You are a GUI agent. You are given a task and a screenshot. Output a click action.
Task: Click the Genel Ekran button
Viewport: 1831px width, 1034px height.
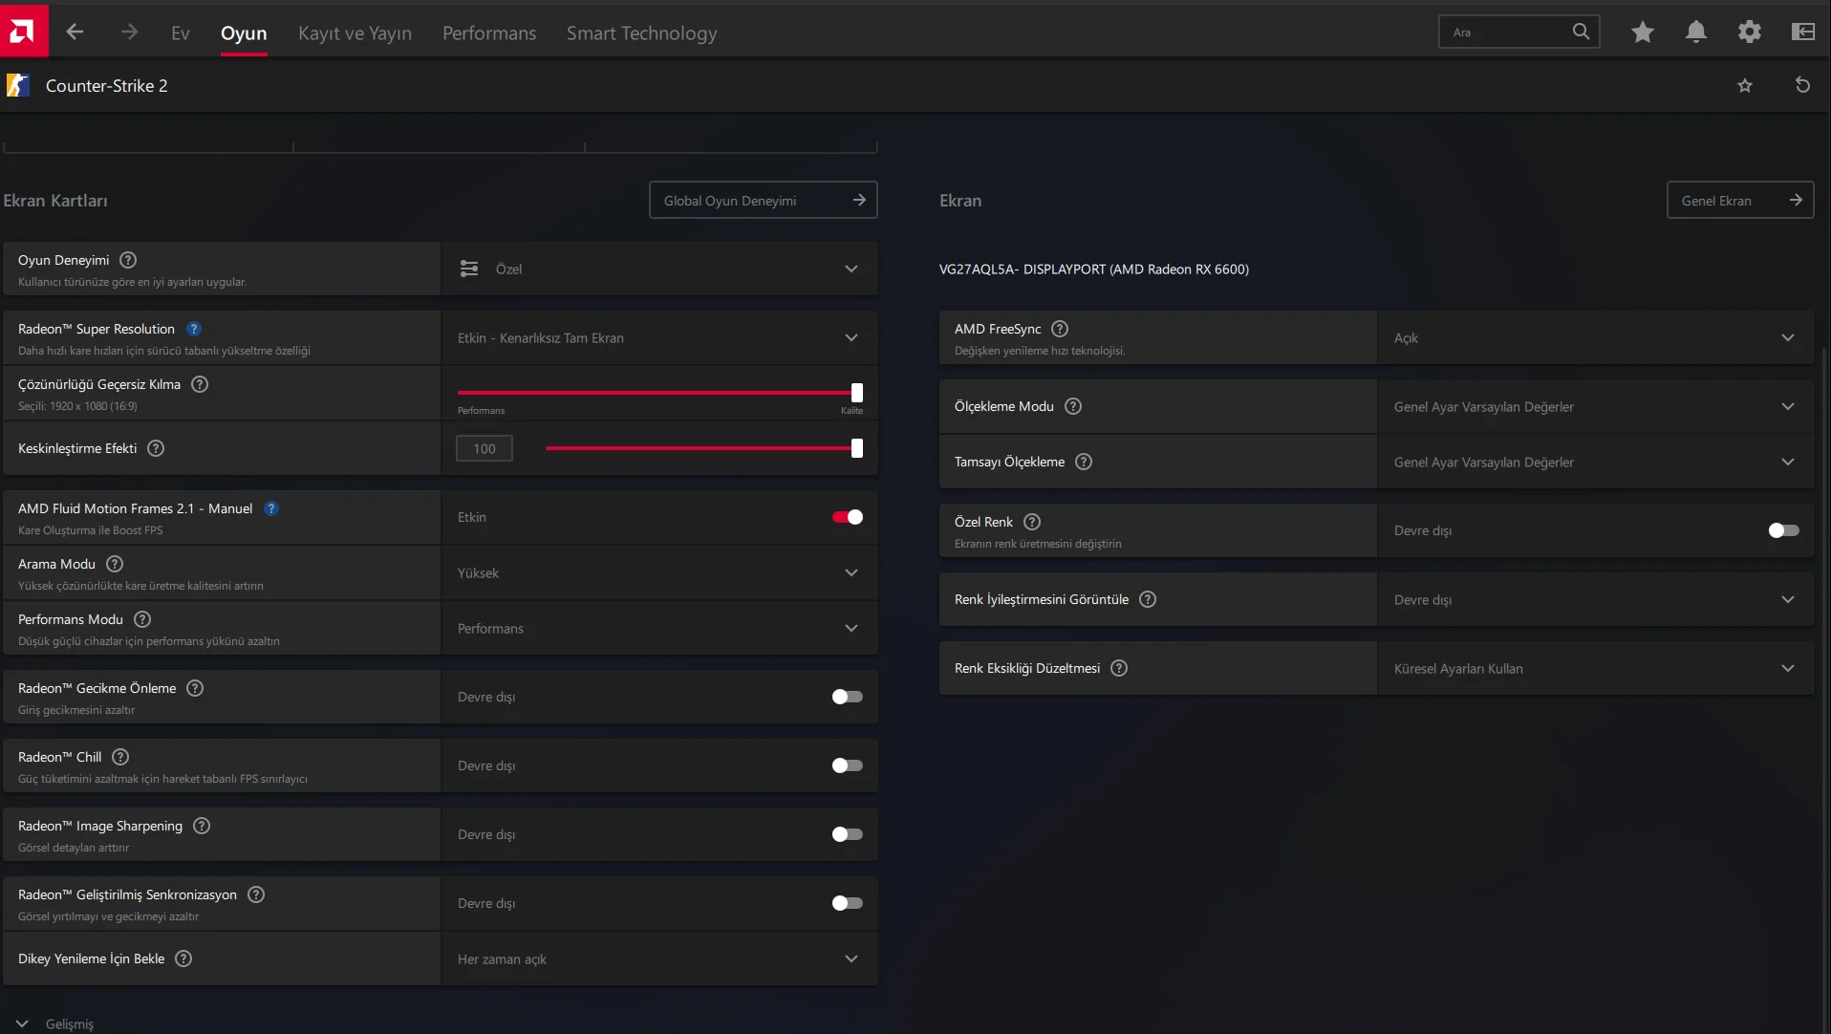[x=1739, y=201]
